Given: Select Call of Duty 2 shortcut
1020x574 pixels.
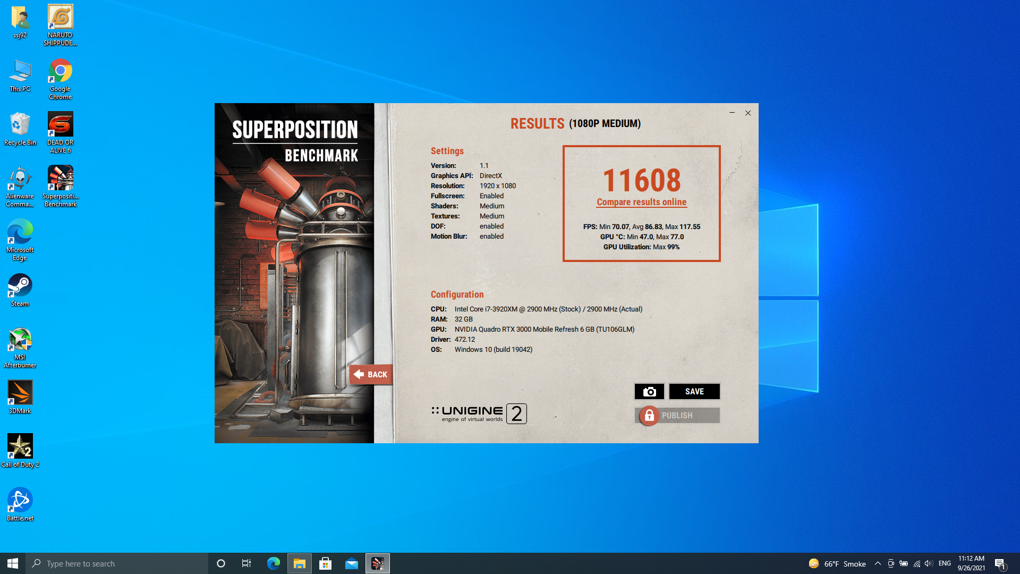Looking at the screenshot, I should [20, 451].
